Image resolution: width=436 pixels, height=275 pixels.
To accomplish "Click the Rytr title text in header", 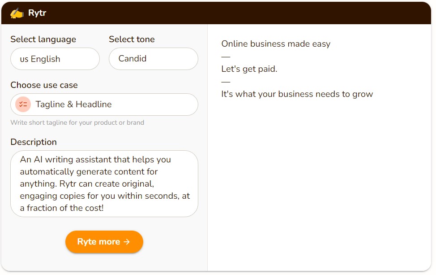I will coord(37,13).
